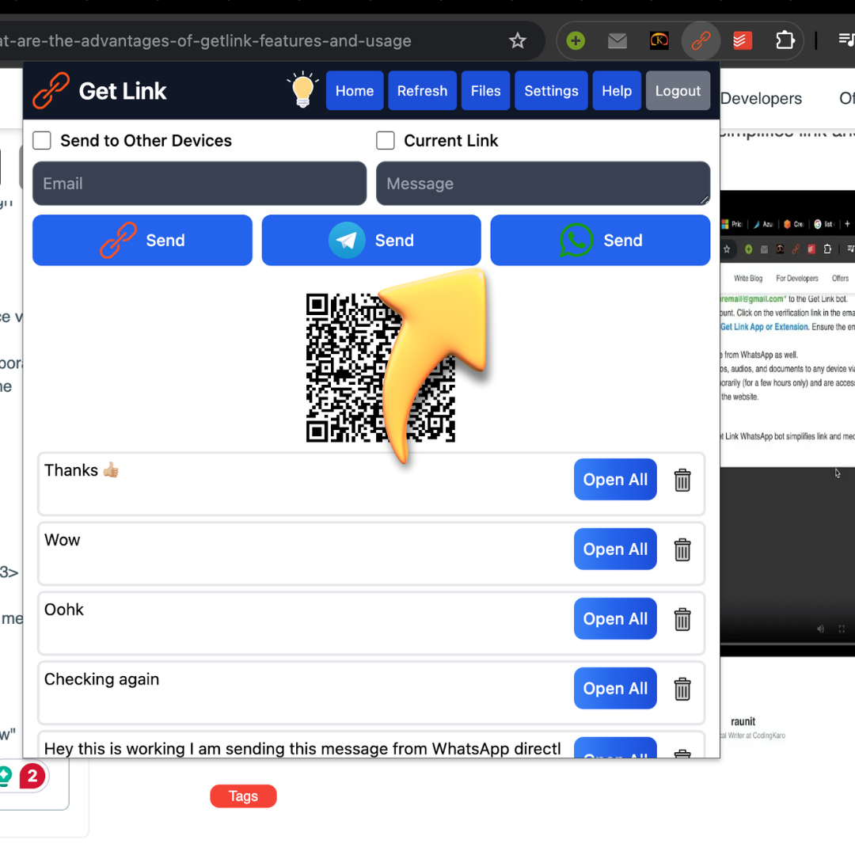
Task: Open the red Todoist extension icon
Action: click(742, 40)
